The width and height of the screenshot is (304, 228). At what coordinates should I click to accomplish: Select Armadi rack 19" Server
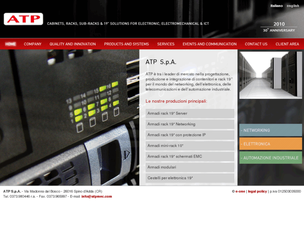pyautogui.click(x=190, y=113)
